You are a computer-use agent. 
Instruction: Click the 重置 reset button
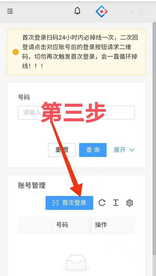pos(62,150)
